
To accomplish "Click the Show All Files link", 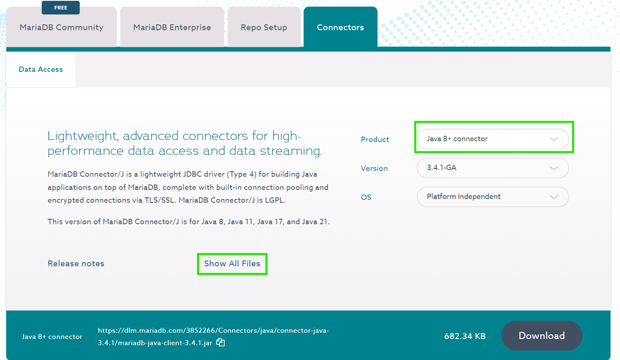I will coord(232,263).
